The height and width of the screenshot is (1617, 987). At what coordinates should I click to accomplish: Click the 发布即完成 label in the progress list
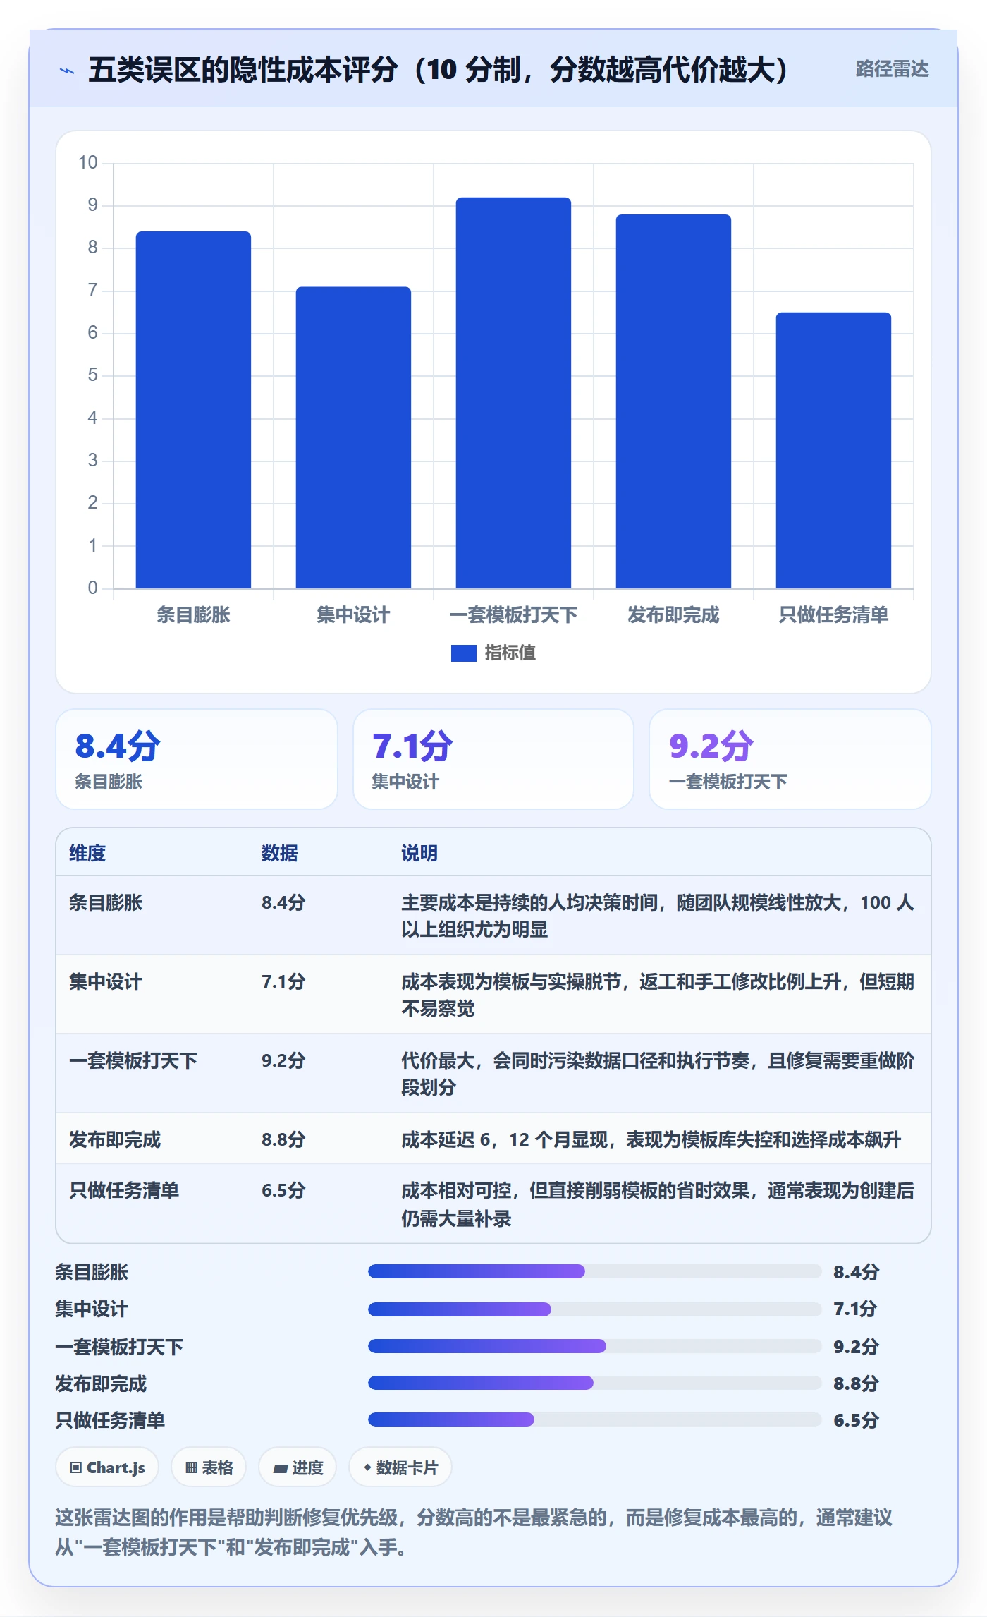(x=101, y=1383)
